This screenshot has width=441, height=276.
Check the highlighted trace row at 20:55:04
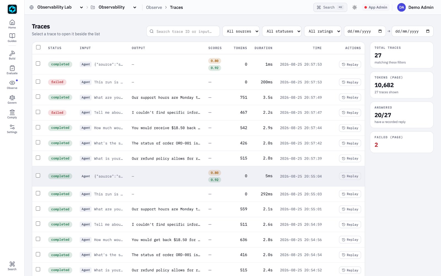38,175
